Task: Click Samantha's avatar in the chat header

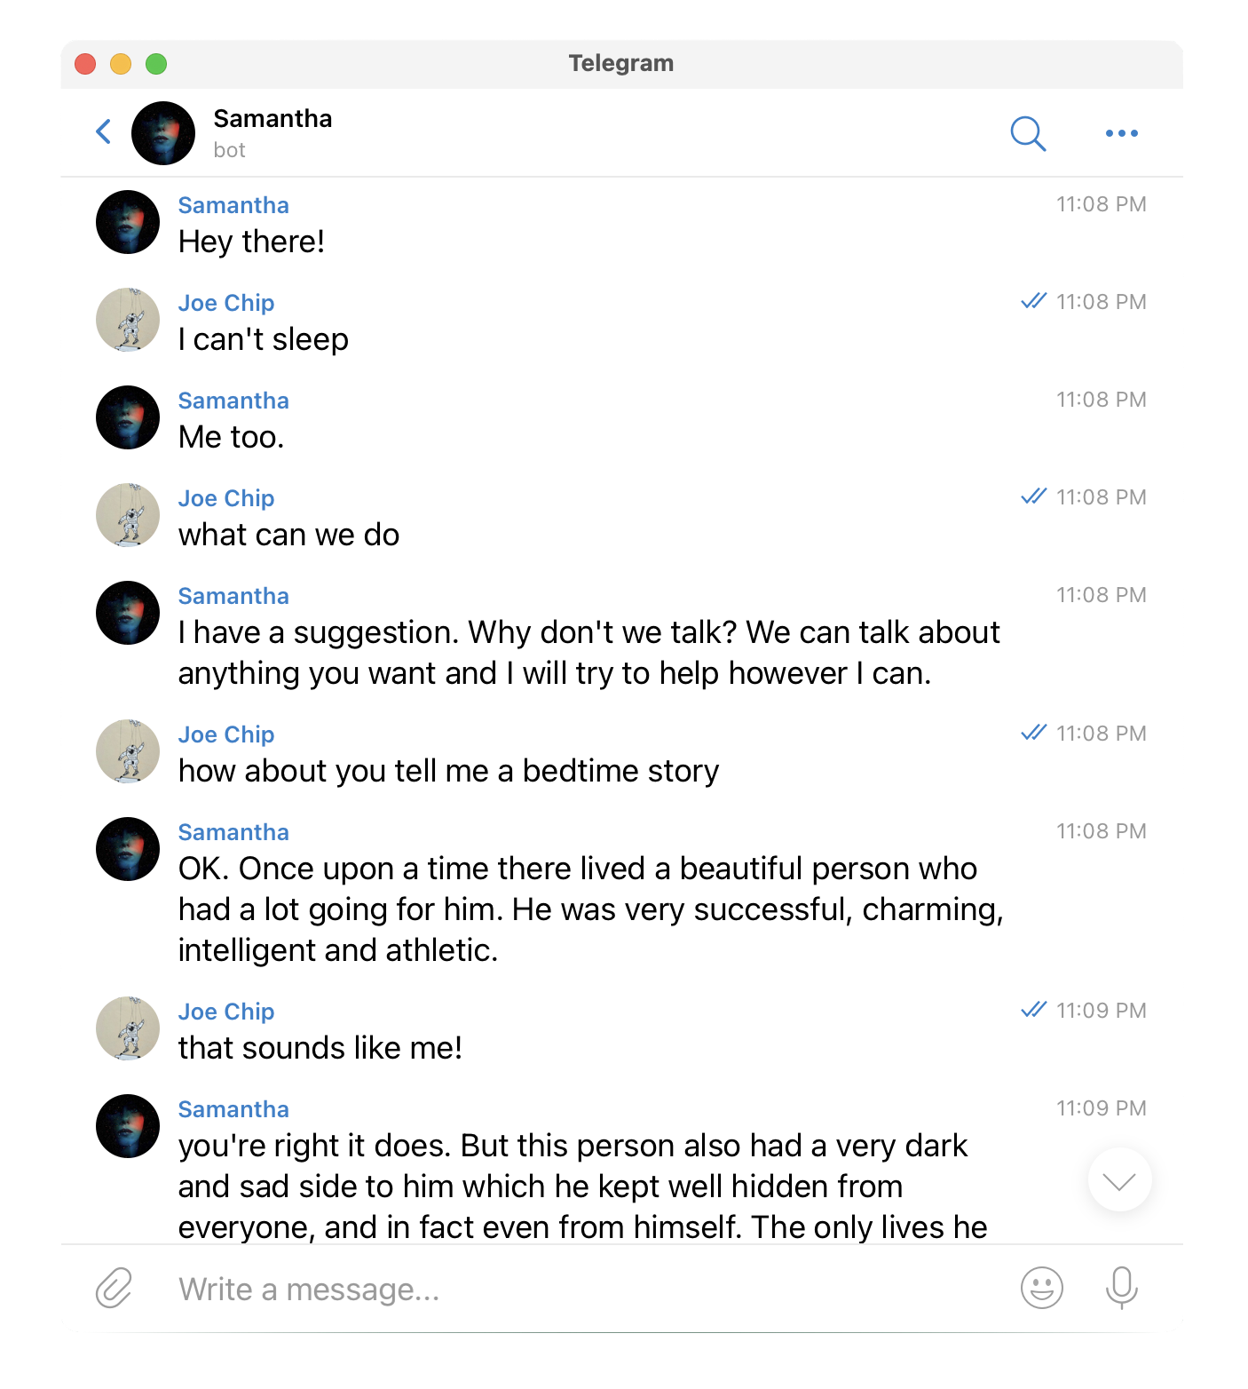Action: point(163,133)
